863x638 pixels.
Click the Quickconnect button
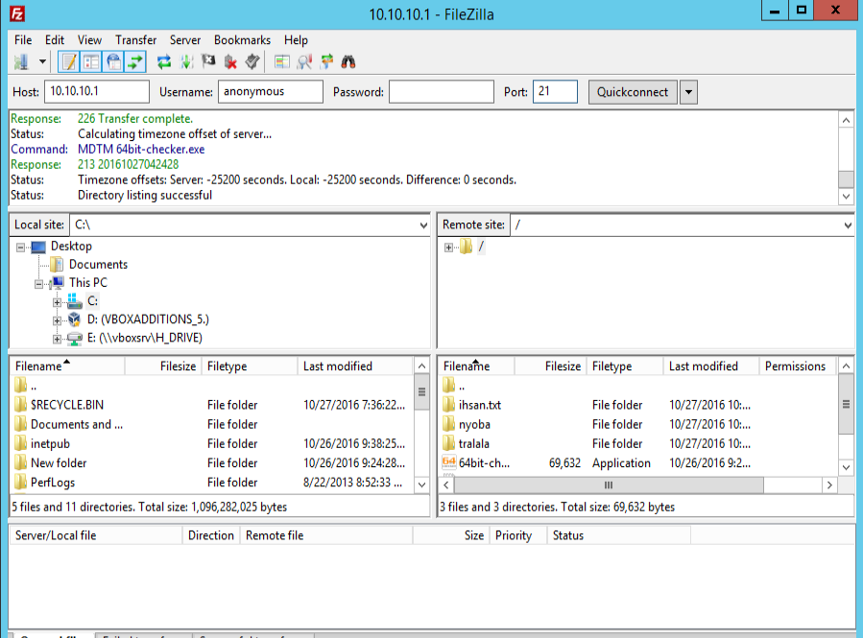coord(633,92)
